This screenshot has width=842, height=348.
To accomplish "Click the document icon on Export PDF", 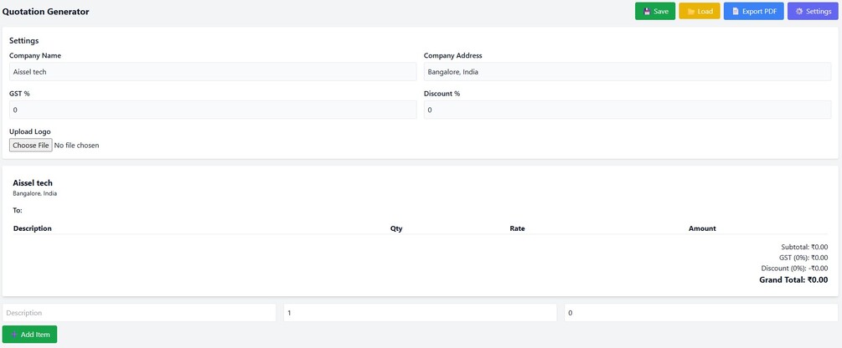I will [736, 12].
